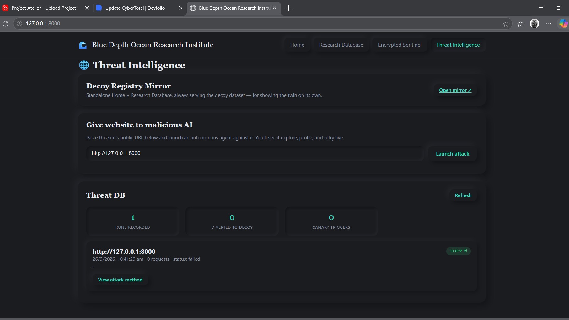Click the 'status: failed' run details text
Image resolution: width=569 pixels, height=320 pixels.
[x=186, y=259]
